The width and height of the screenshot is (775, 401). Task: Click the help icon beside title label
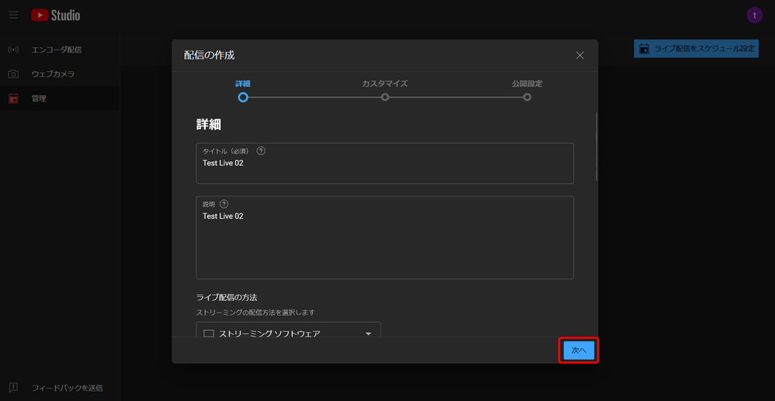click(x=261, y=151)
